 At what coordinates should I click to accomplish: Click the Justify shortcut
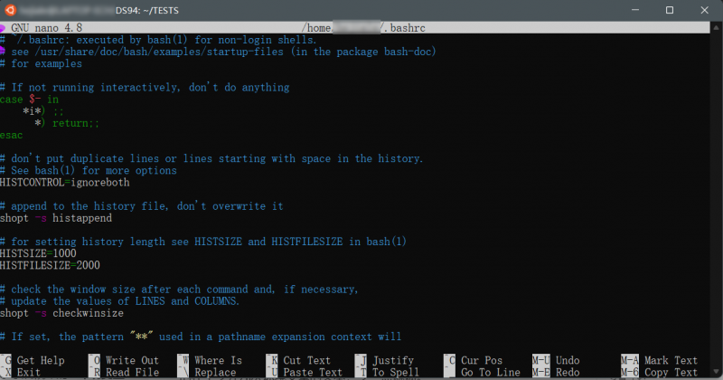coord(392,360)
